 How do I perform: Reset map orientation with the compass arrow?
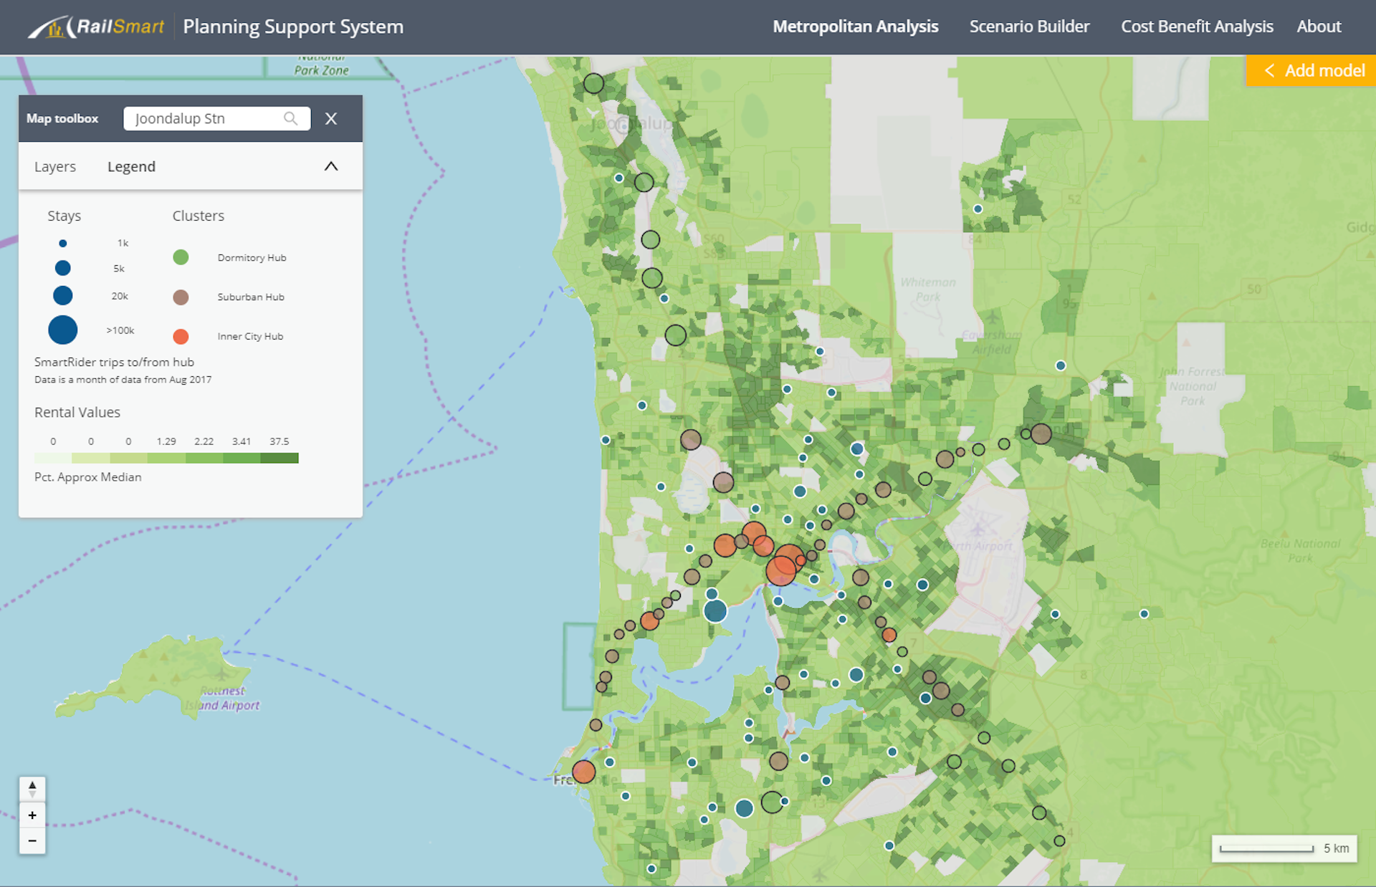(x=32, y=789)
